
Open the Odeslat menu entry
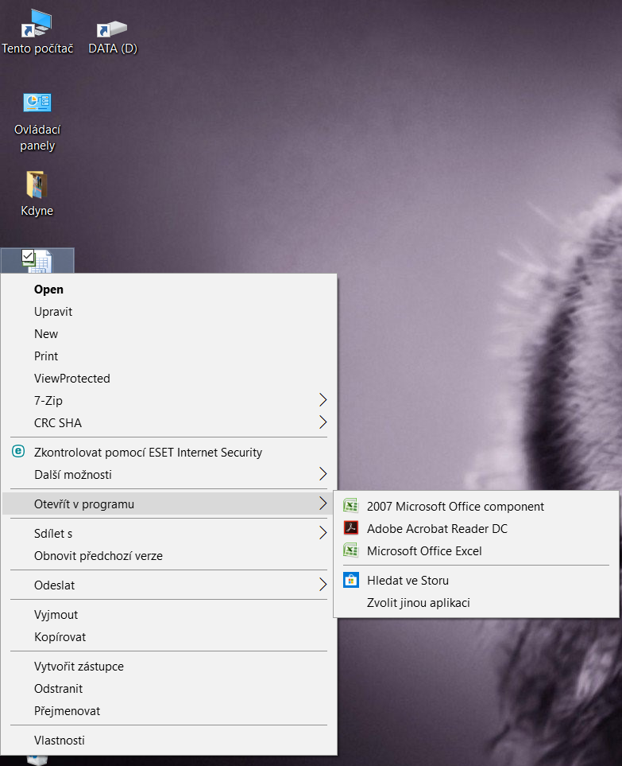click(x=168, y=585)
